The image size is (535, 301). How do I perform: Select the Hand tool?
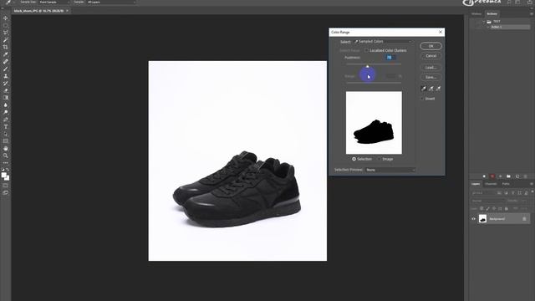pos(6,149)
